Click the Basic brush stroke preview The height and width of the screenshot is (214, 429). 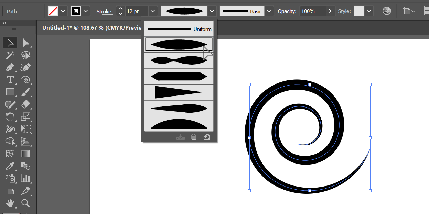243,11
